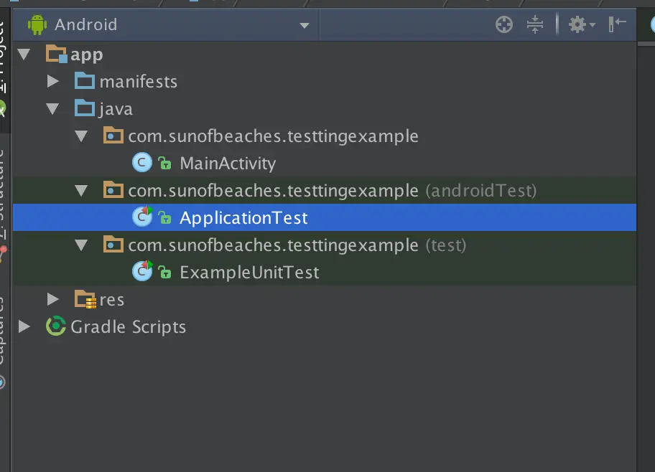The image size is (655, 472).
Task: Click the scroll-from-source crosshair icon
Action: click(504, 25)
